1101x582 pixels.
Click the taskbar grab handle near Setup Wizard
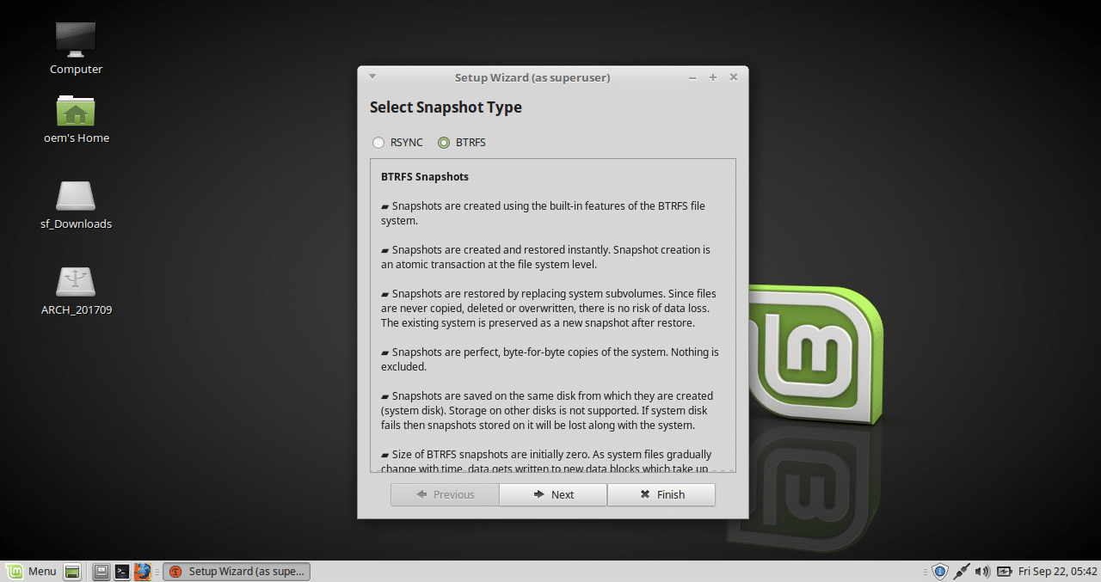tap(157, 571)
